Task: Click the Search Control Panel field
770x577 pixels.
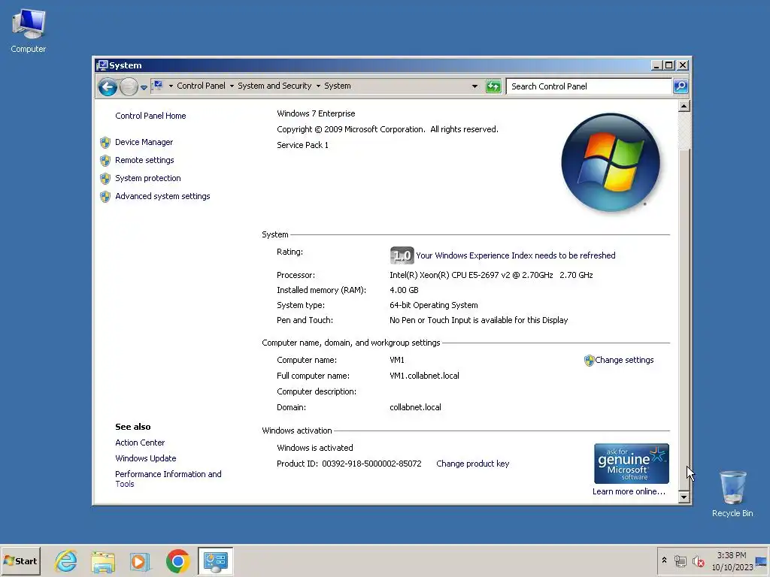Action: pos(589,86)
